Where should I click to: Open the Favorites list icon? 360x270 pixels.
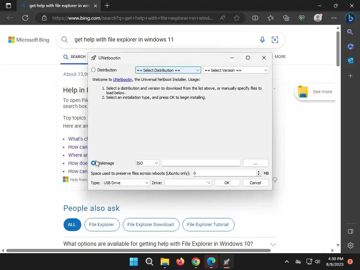[271, 18]
